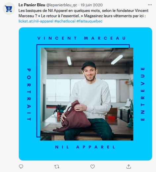Select the #faitauquebec hashtag
The image size is (156, 172).
pos(89,21)
